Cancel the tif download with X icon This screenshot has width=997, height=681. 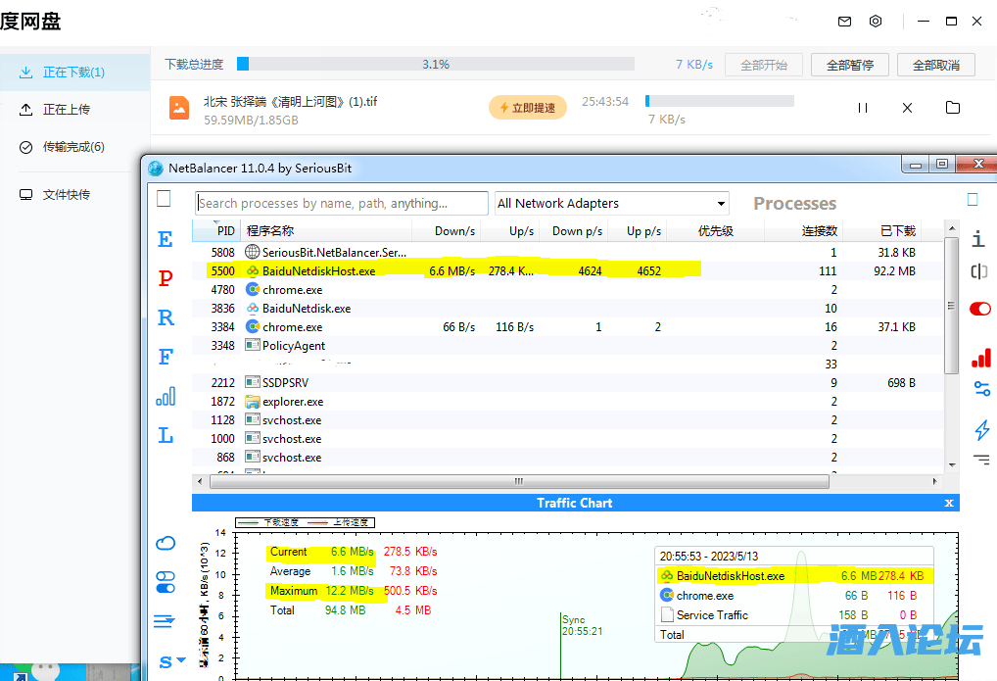[907, 108]
